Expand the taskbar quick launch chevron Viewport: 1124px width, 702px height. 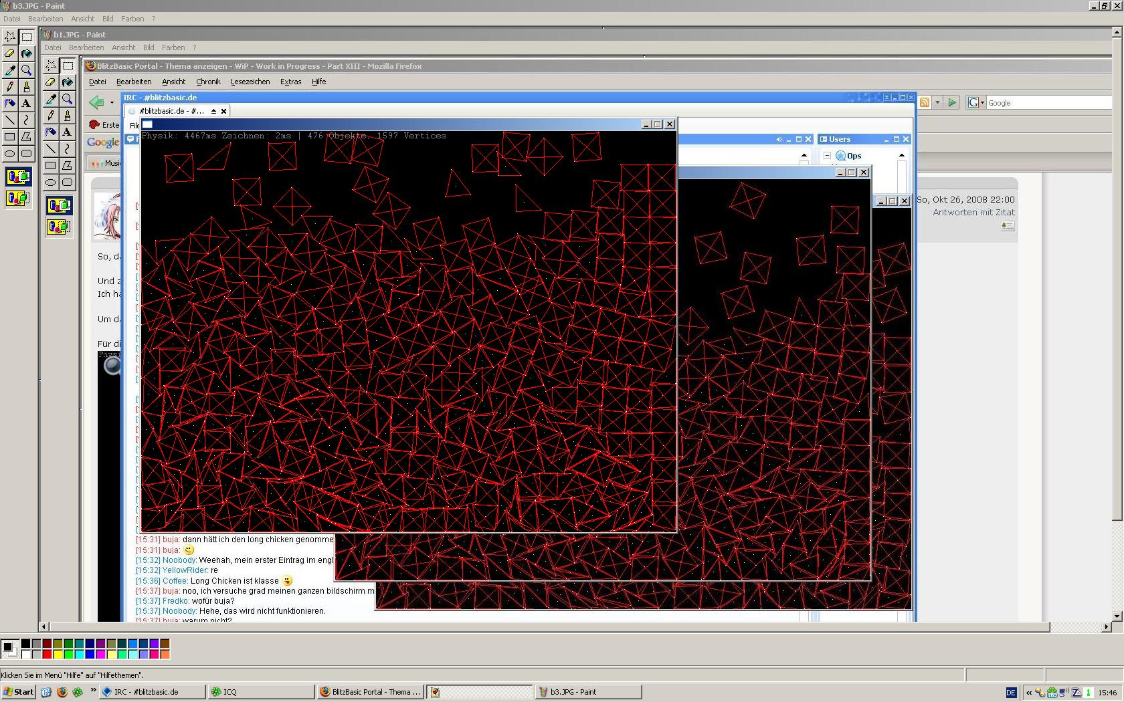[93, 691]
